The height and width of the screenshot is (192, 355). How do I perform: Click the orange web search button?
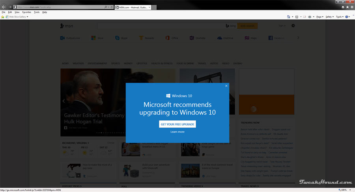[247, 26]
